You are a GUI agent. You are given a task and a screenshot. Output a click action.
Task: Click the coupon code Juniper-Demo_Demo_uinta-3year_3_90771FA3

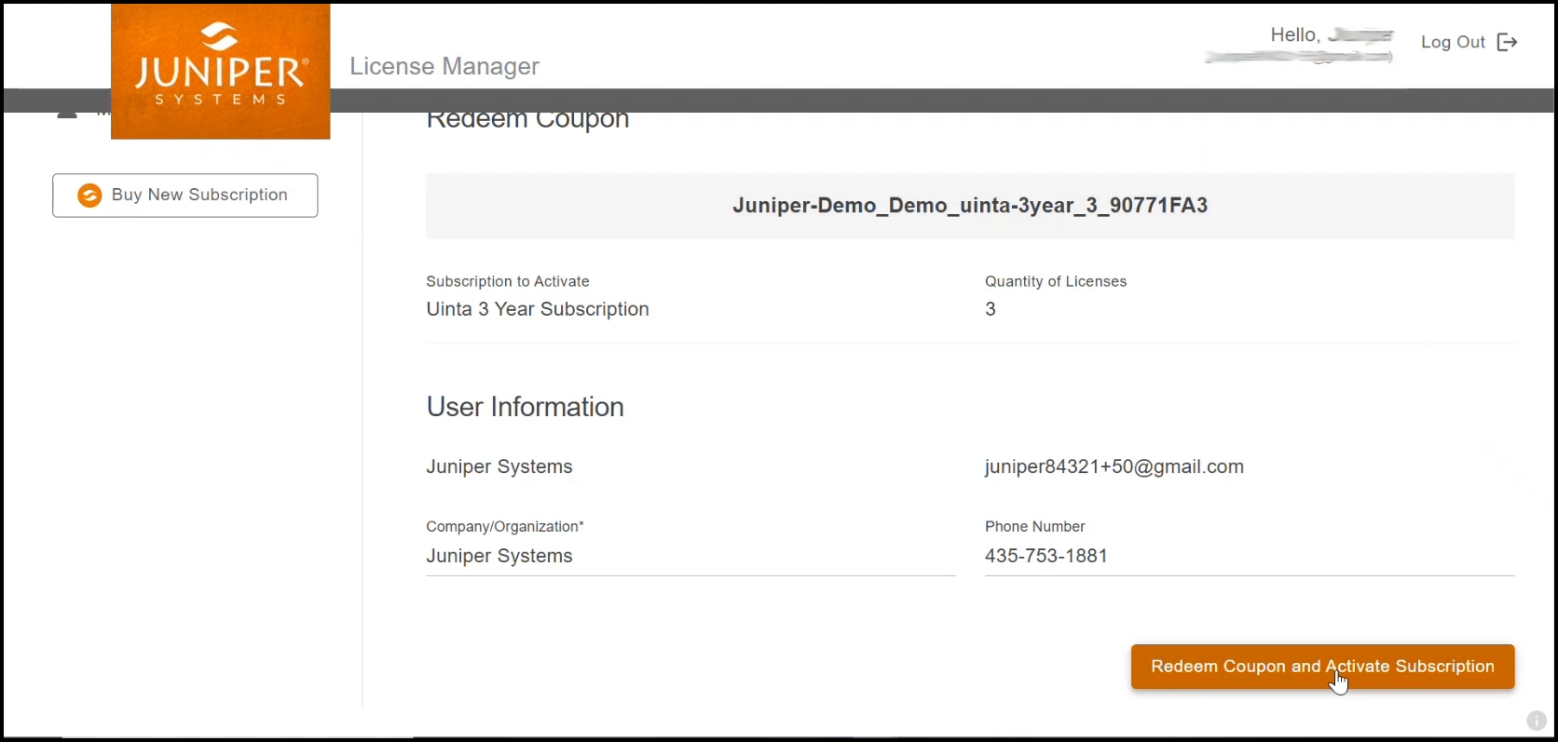(970, 206)
